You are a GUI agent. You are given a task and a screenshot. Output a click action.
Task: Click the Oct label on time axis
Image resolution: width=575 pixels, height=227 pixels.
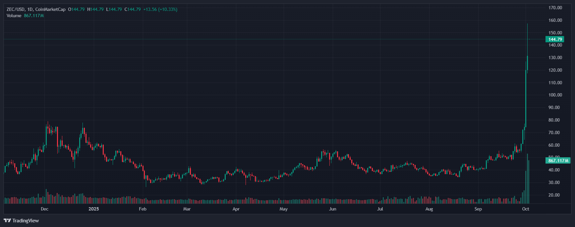525,209
